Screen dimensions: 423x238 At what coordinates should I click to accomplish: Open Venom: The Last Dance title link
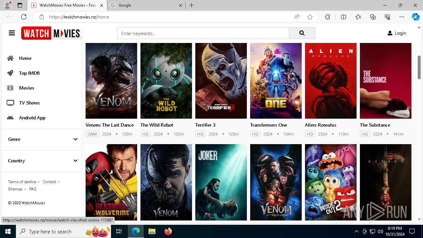coord(110,125)
